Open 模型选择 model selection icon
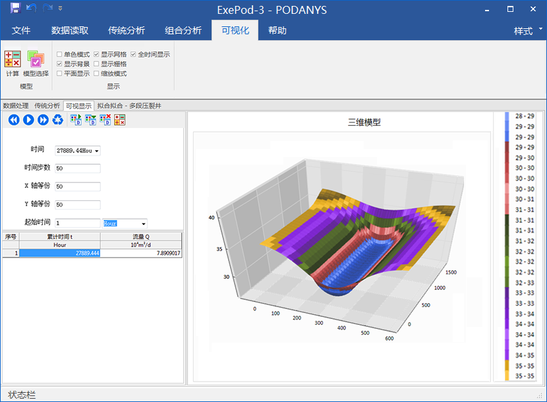The height and width of the screenshot is (402, 547). pyautogui.click(x=36, y=59)
